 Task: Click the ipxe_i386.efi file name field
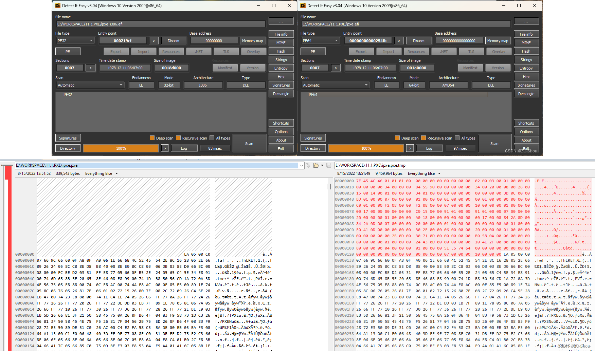tap(161, 24)
